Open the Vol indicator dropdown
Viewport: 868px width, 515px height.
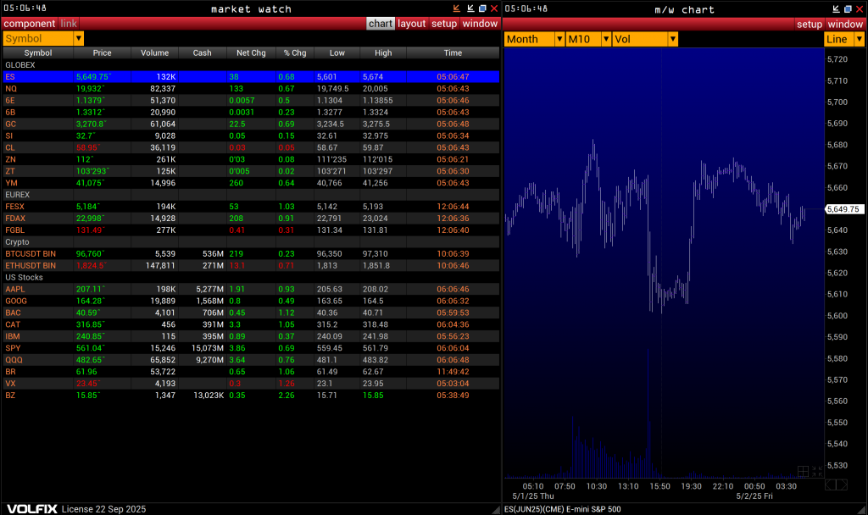tap(672, 39)
